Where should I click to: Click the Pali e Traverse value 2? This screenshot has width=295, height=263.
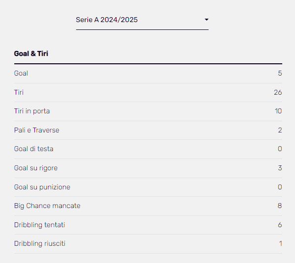point(280,130)
